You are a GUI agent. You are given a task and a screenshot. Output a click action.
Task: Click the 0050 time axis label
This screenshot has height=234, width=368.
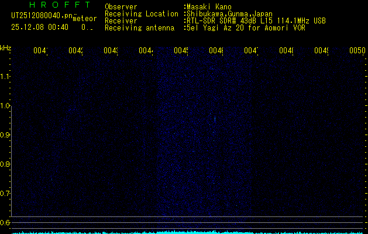click(357, 50)
